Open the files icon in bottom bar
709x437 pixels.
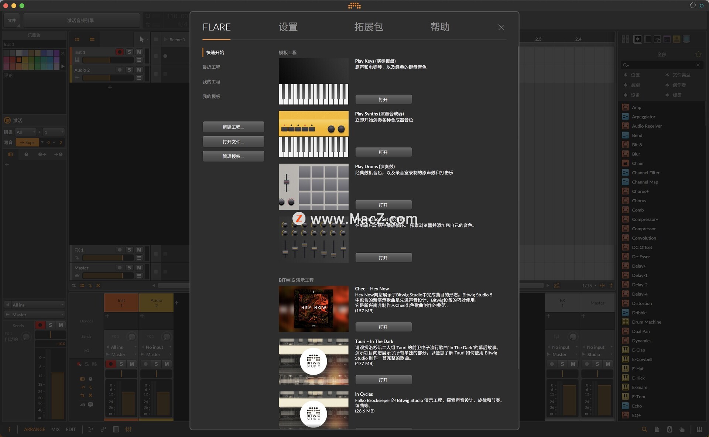pyautogui.click(x=657, y=429)
